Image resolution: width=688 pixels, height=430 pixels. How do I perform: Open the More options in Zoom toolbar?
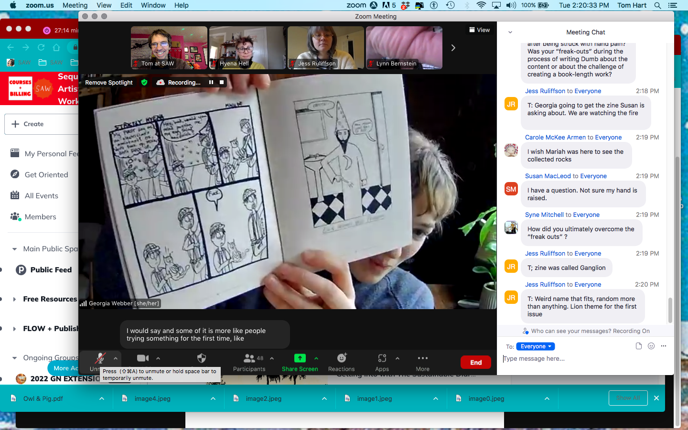(423, 363)
